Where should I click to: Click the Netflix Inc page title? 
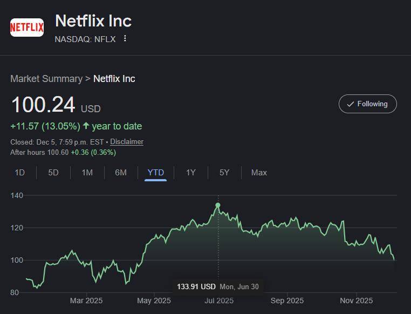click(x=93, y=21)
